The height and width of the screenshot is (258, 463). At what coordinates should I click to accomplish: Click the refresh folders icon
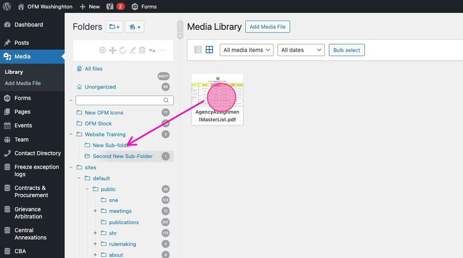tap(122, 50)
